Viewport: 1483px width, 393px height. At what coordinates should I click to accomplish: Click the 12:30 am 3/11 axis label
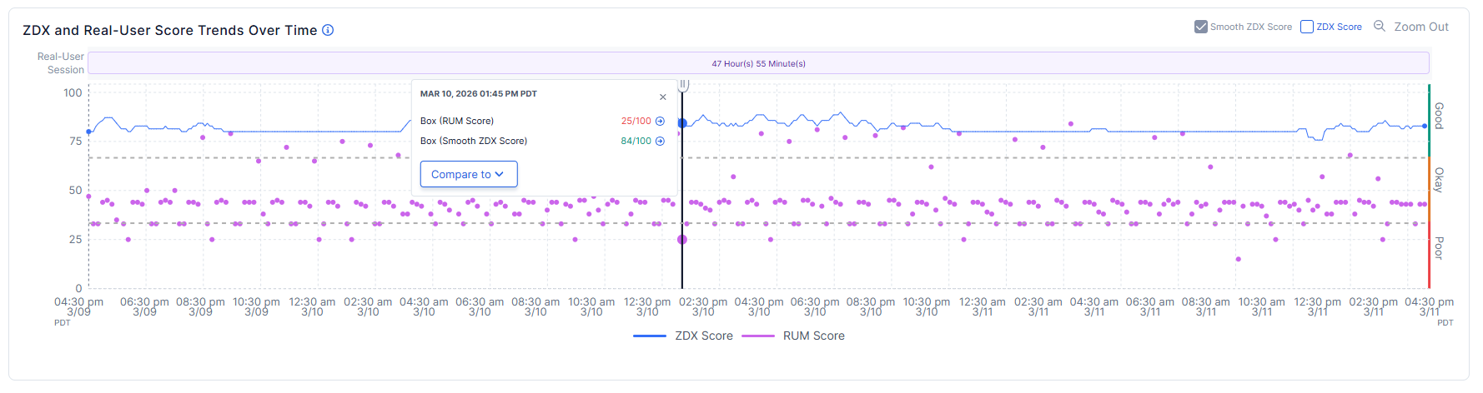(983, 306)
